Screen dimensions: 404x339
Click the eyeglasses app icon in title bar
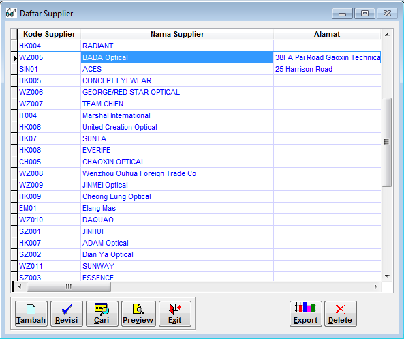(11, 13)
